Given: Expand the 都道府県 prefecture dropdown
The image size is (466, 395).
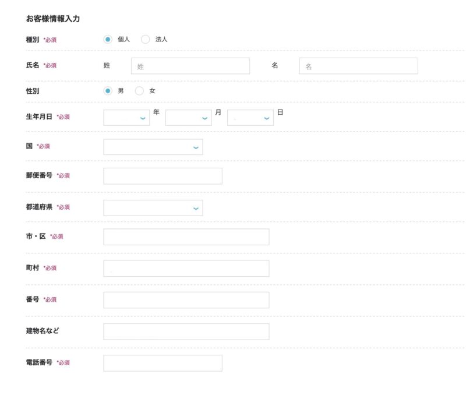Looking at the screenshot, I should click(153, 208).
